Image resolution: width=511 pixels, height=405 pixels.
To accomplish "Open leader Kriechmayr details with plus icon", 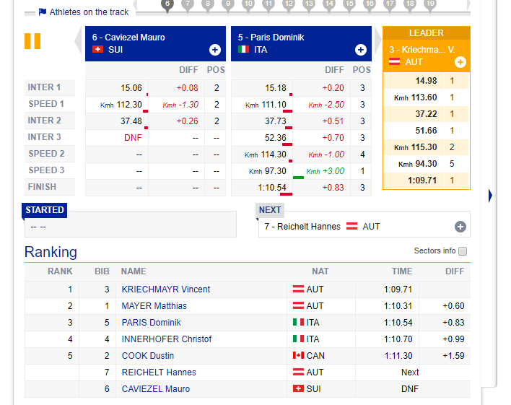I will coord(460,62).
